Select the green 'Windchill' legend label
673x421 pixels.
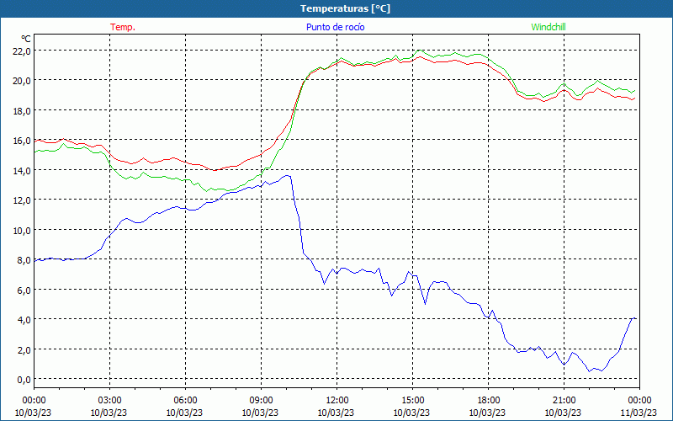coord(548,27)
